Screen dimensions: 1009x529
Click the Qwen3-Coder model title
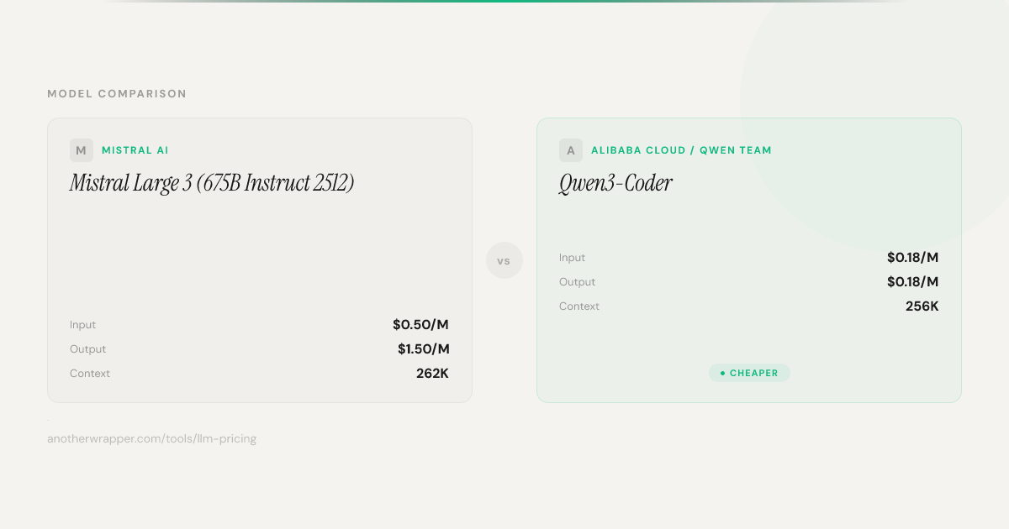point(615,183)
